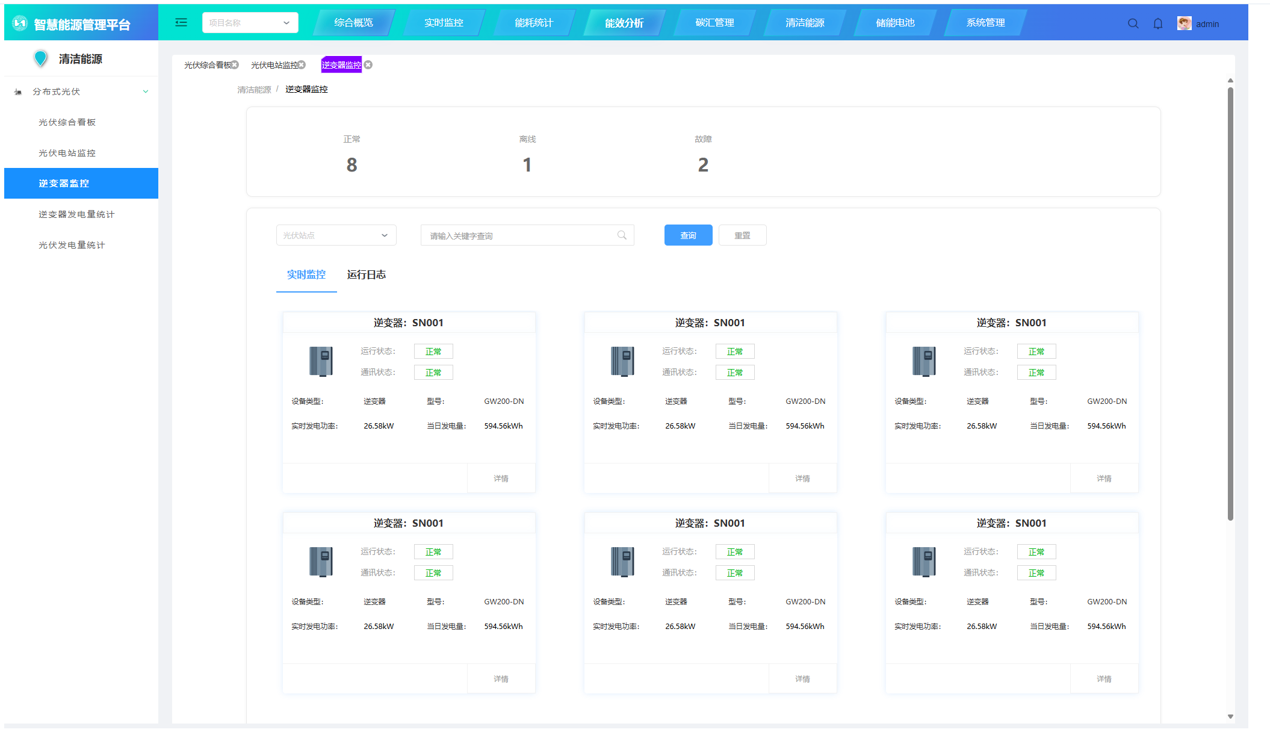Viewport: 1270px width, 747px height.
Task: Click 详情 on first inverter card
Action: (x=501, y=479)
